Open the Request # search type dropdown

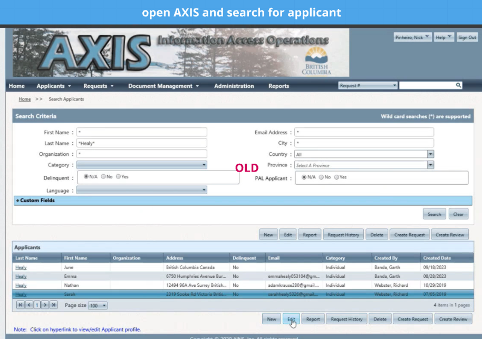368,85
